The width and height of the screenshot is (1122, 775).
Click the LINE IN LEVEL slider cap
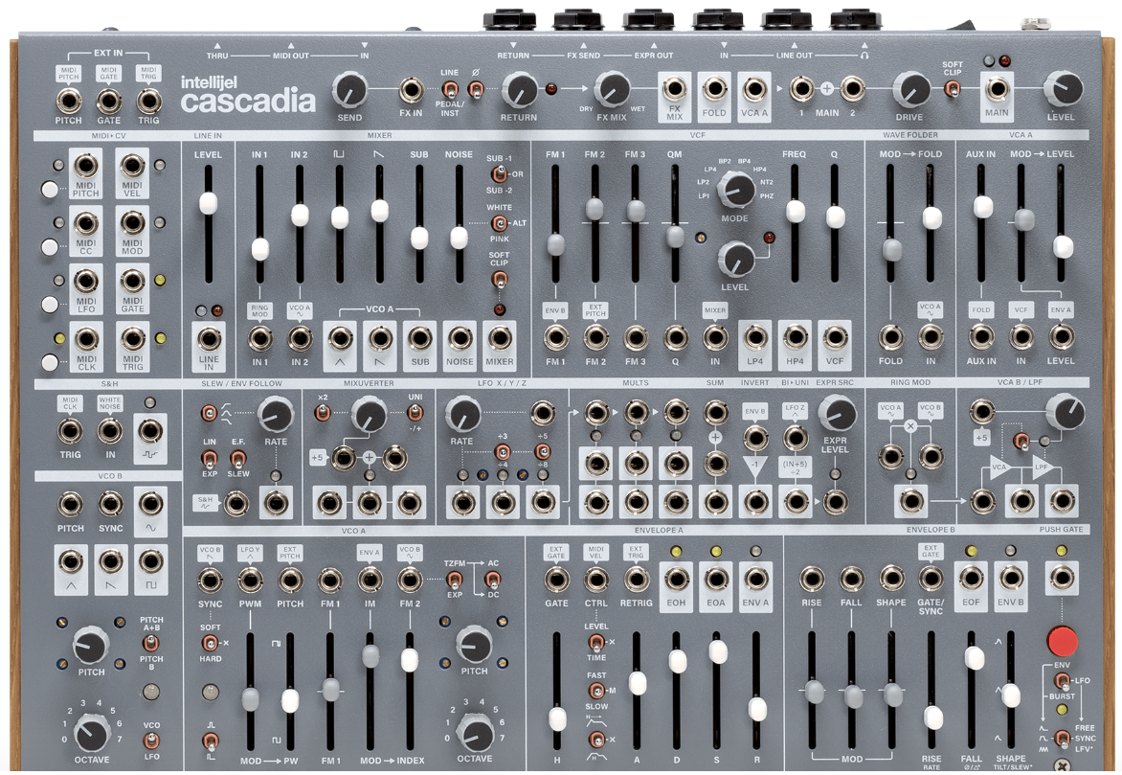pyautogui.click(x=208, y=203)
